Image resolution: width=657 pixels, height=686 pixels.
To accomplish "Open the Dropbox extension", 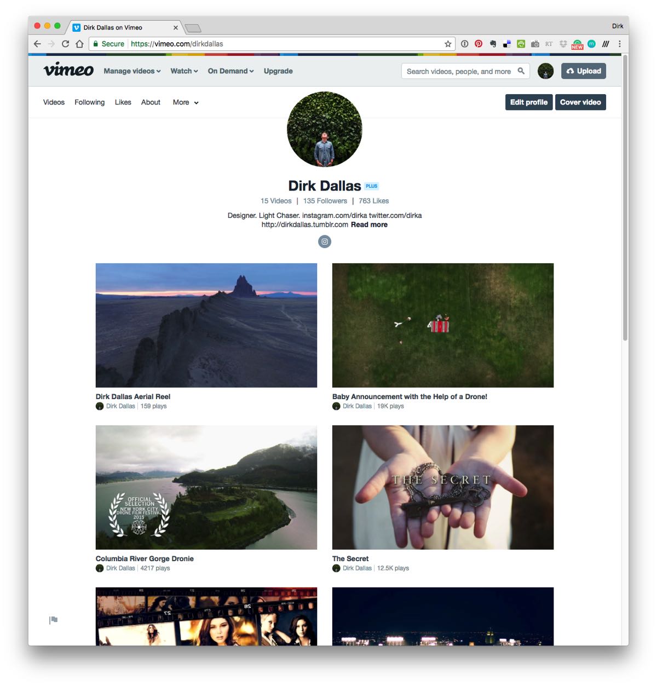I will 563,44.
